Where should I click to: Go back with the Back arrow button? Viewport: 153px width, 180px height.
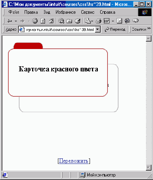pyautogui.click(x=10, y=21)
